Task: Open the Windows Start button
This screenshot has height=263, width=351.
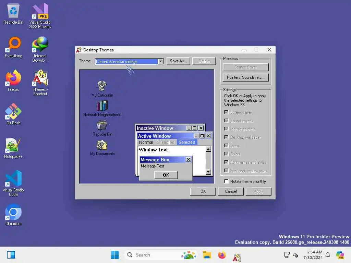Action: coord(114,255)
